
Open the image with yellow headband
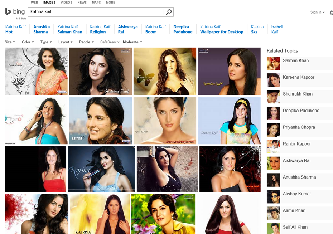point(229,121)
